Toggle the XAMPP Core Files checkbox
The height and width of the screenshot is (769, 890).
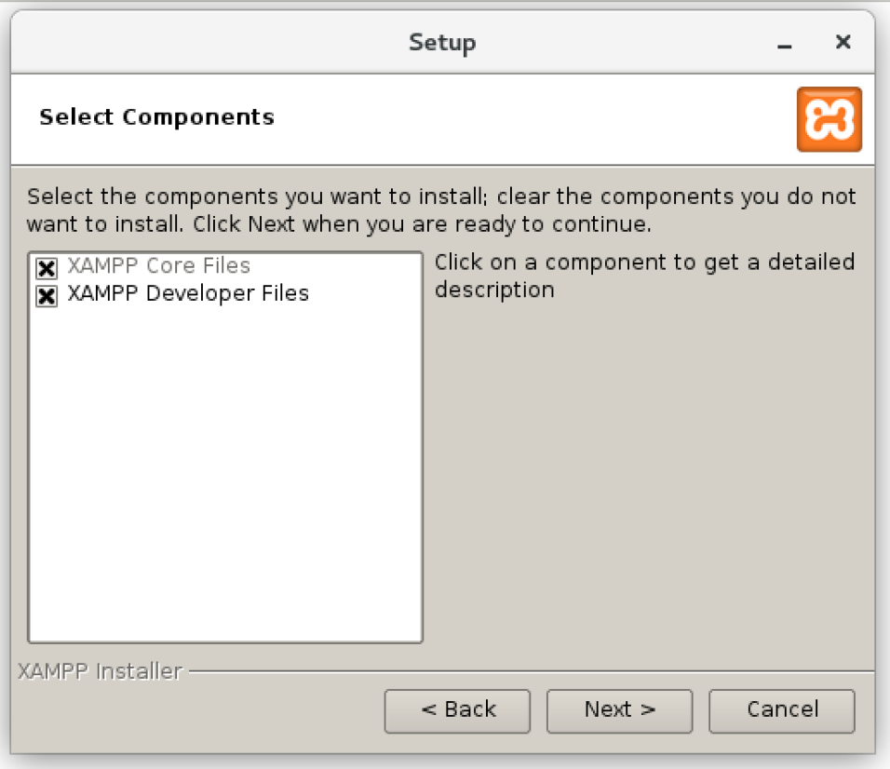pyautogui.click(x=47, y=267)
